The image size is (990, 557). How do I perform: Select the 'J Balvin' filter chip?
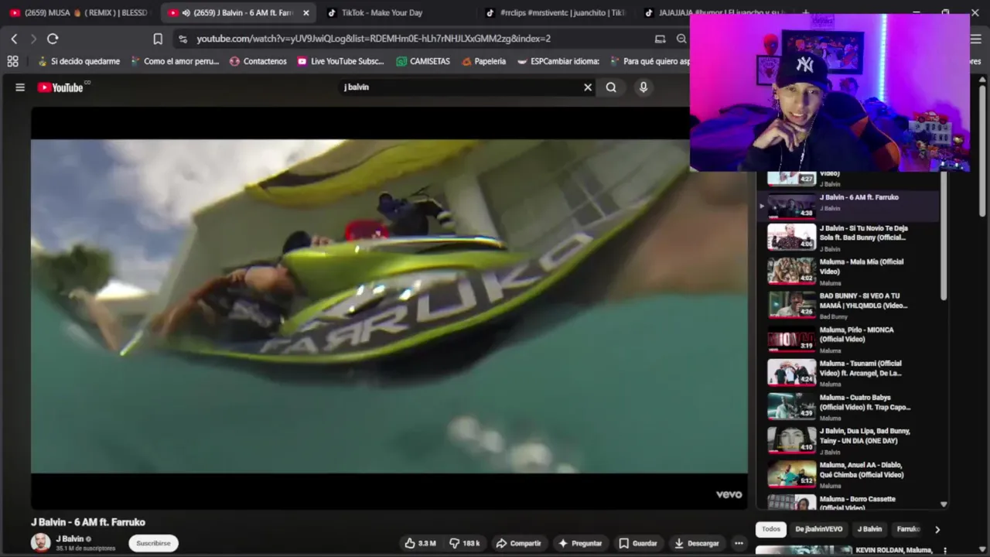pos(869,529)
